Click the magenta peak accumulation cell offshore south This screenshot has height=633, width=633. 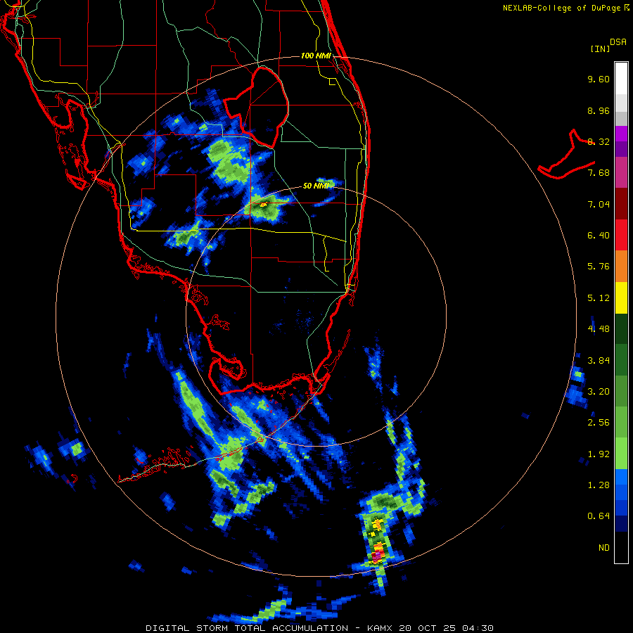tap(376, 557)
